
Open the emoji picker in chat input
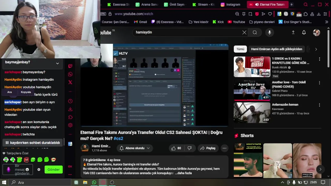pos(27,169)
